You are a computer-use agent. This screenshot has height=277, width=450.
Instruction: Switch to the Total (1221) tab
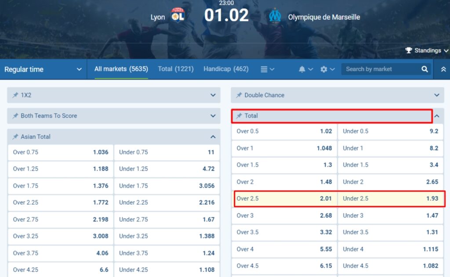(176, 69)
